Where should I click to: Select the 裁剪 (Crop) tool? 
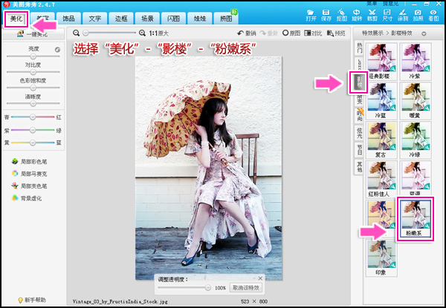click(x=372, y=15)
